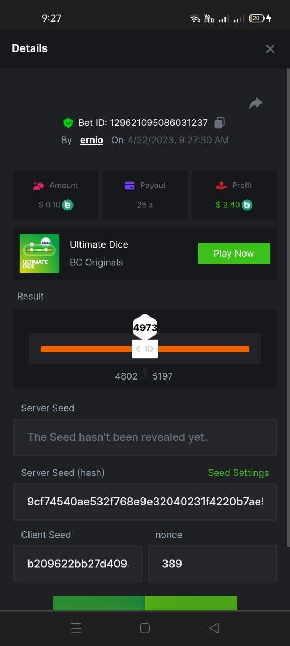Open Seed Settings
The image size is (290, 646).
click(x=238, y=473)
